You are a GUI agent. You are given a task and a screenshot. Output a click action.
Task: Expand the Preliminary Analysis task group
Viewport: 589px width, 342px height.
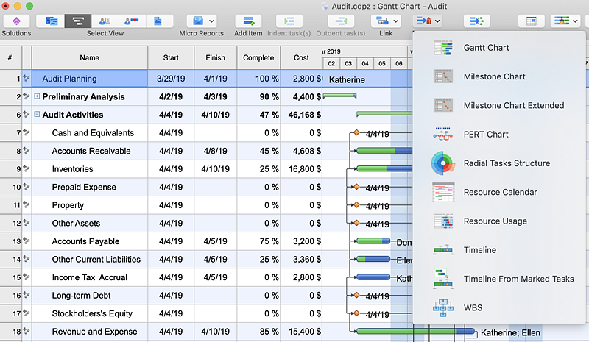pos(37,97)
